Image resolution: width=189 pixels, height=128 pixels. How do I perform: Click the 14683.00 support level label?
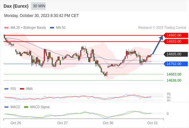tap(174, 74)
